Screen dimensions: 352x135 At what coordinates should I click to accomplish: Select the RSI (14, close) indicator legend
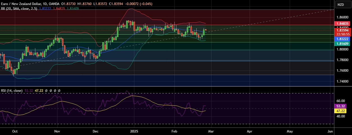tap(12, 91)
